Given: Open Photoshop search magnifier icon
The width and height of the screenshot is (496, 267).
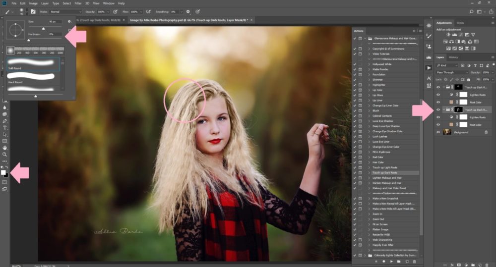Looking at the screenshot, I should pyautogui.click(x=471, y=12).
